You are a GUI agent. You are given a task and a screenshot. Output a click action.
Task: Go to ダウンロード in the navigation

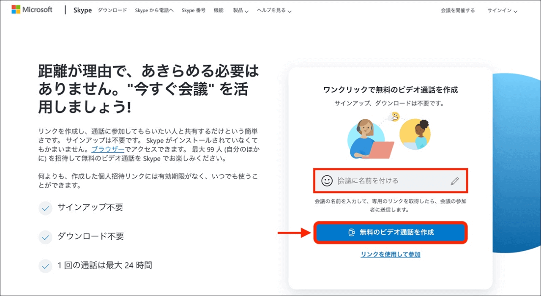point(112,10)
